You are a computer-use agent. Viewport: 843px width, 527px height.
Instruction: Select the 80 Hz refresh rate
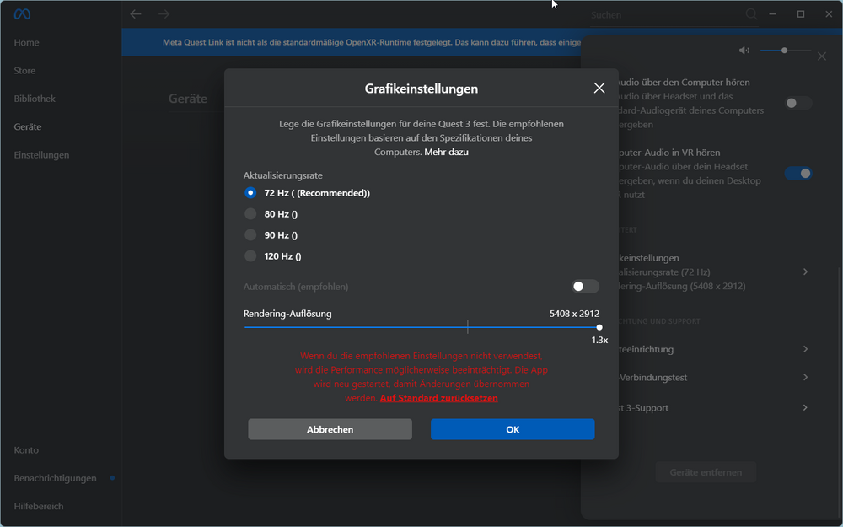pos(250,214)
